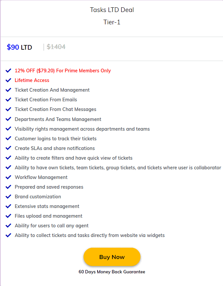
Task: Select the Customer logins feature text
Action: [x=55, y=138]
